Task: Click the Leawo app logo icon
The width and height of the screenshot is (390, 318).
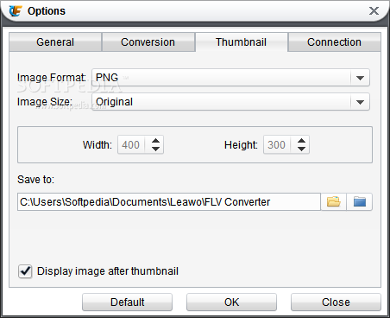Action: [16, 11]
